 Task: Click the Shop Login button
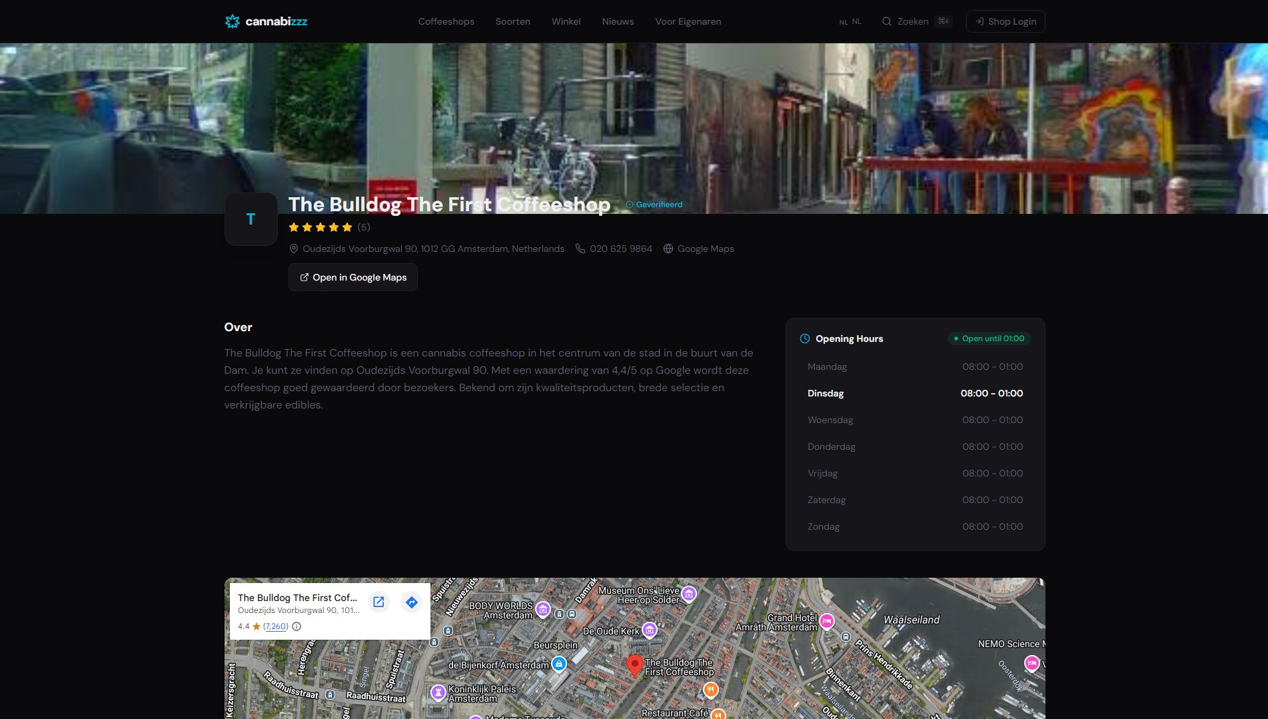pos(1005,21)
